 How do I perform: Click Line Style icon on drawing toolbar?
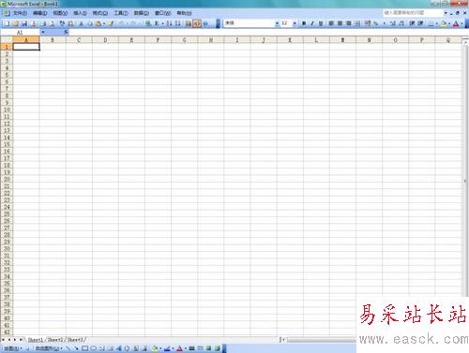click(191, 348)
